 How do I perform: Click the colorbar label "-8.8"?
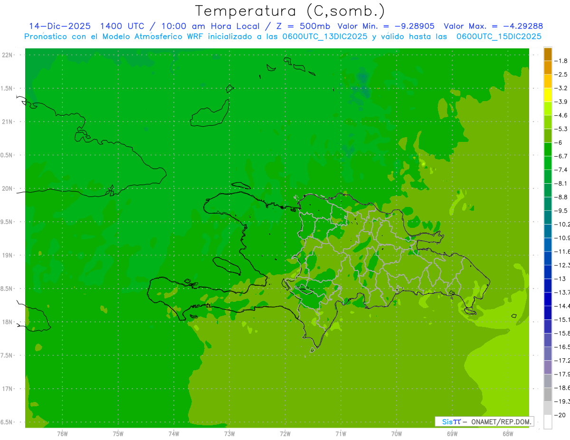[x=561, y=197]
